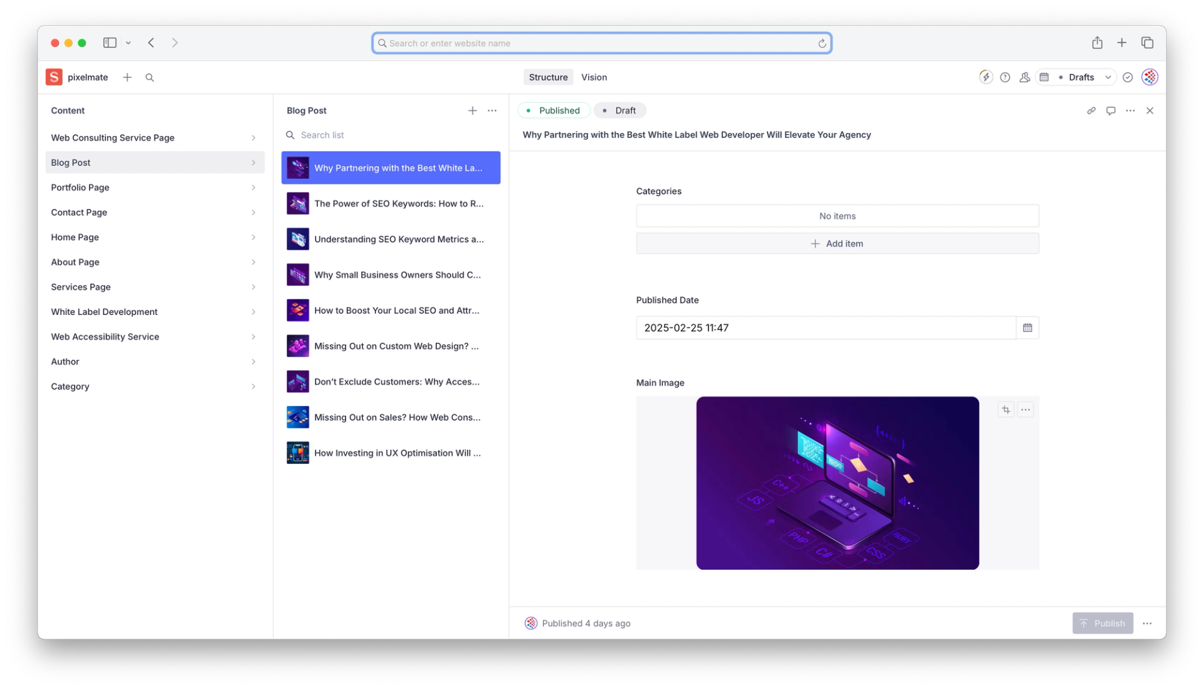Screen dimensions: 1204x689
Task: Open 'The Power of SEO Keywords' post
Action: click(398, 204)
